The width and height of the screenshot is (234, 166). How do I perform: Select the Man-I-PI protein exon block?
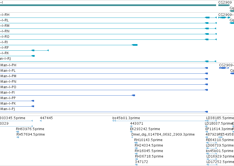coord(134,95)
